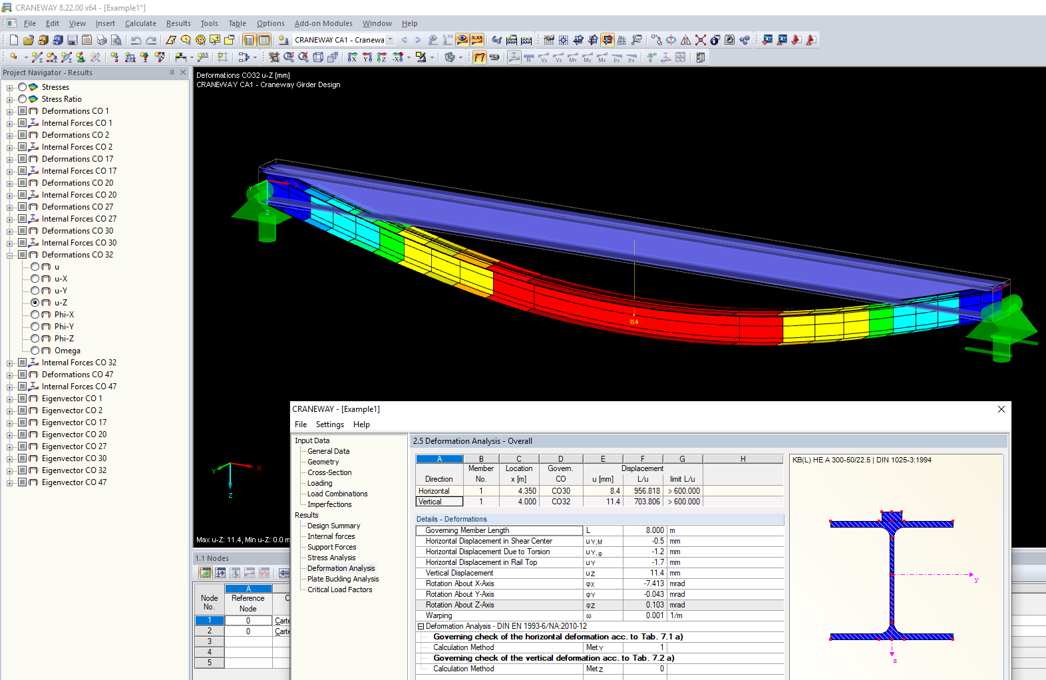Open the Add-on Modules menu
This screenshot has height=680, width=1046.
[323, 23]
